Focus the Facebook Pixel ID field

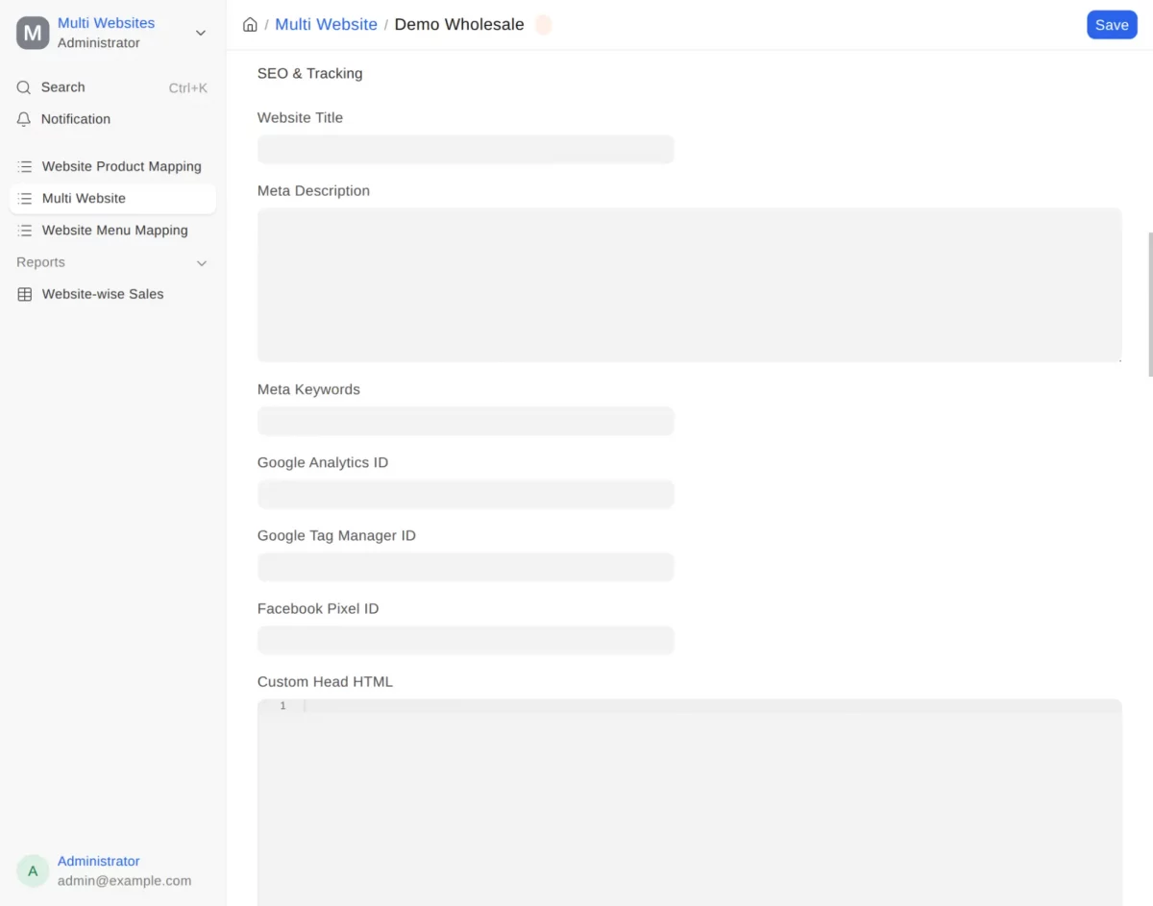(x=466, y=640)
